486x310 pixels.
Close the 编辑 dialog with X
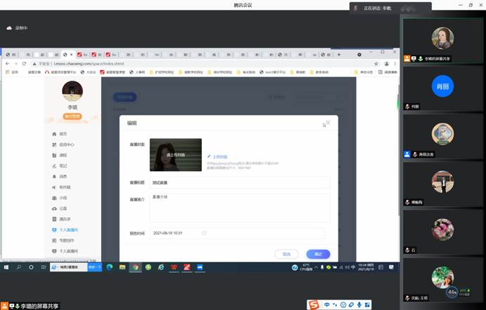click(x=327, y=122)
